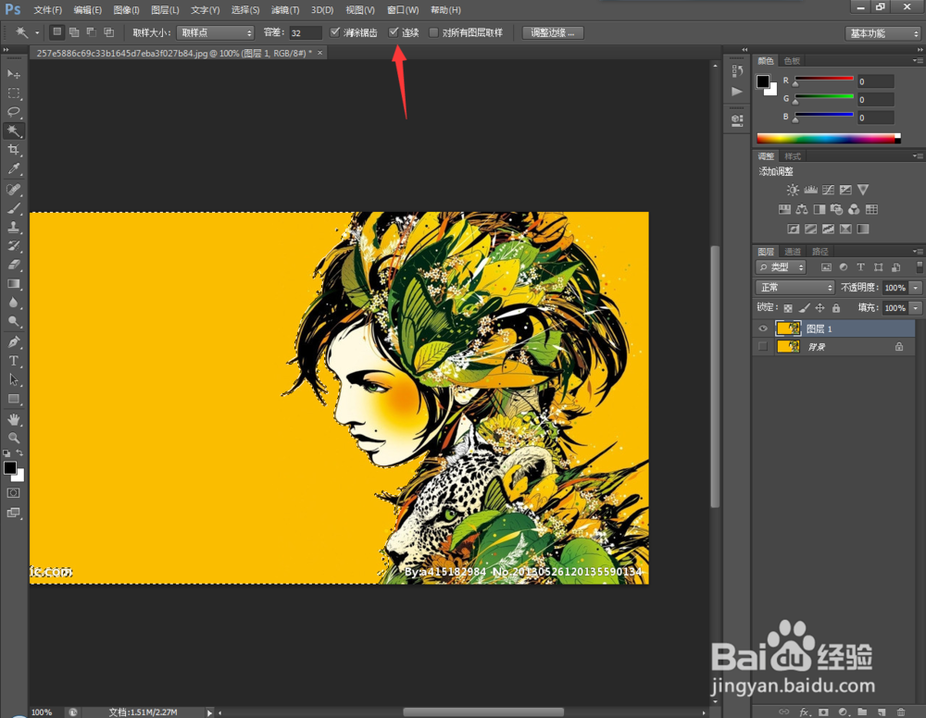Open the Color panel flyout menu
Screen dimensions: 926x718
pos(917,61)
